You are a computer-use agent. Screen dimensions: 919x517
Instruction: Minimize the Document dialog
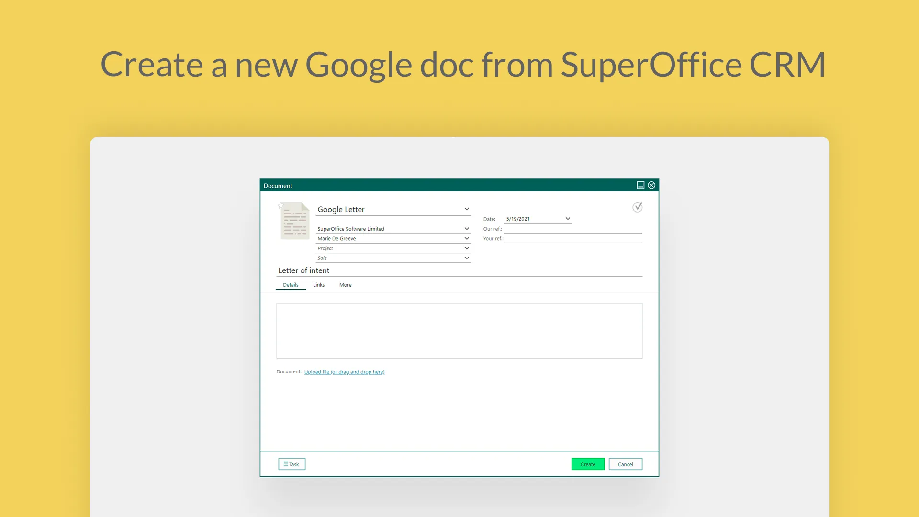pyautogui.click(x=640, y=185)
